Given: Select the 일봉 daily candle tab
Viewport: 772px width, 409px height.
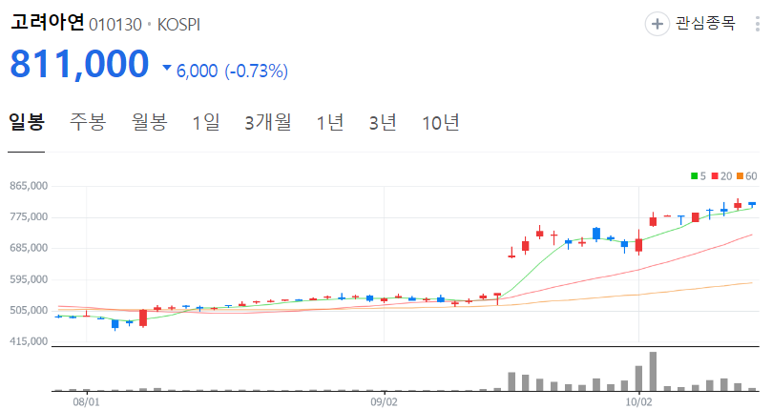Looking at the screenshot, I should coord(27,122).
